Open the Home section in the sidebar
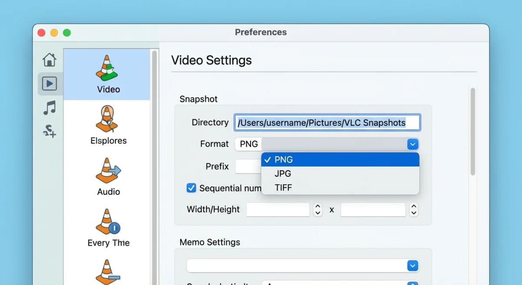The width and height of the screenshot is (522, 285). [x=50, y=60]
